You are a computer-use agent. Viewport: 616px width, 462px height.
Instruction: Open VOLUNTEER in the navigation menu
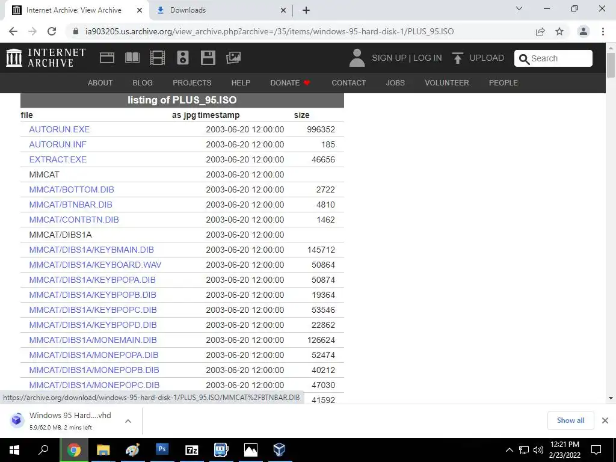click(447, 83)
